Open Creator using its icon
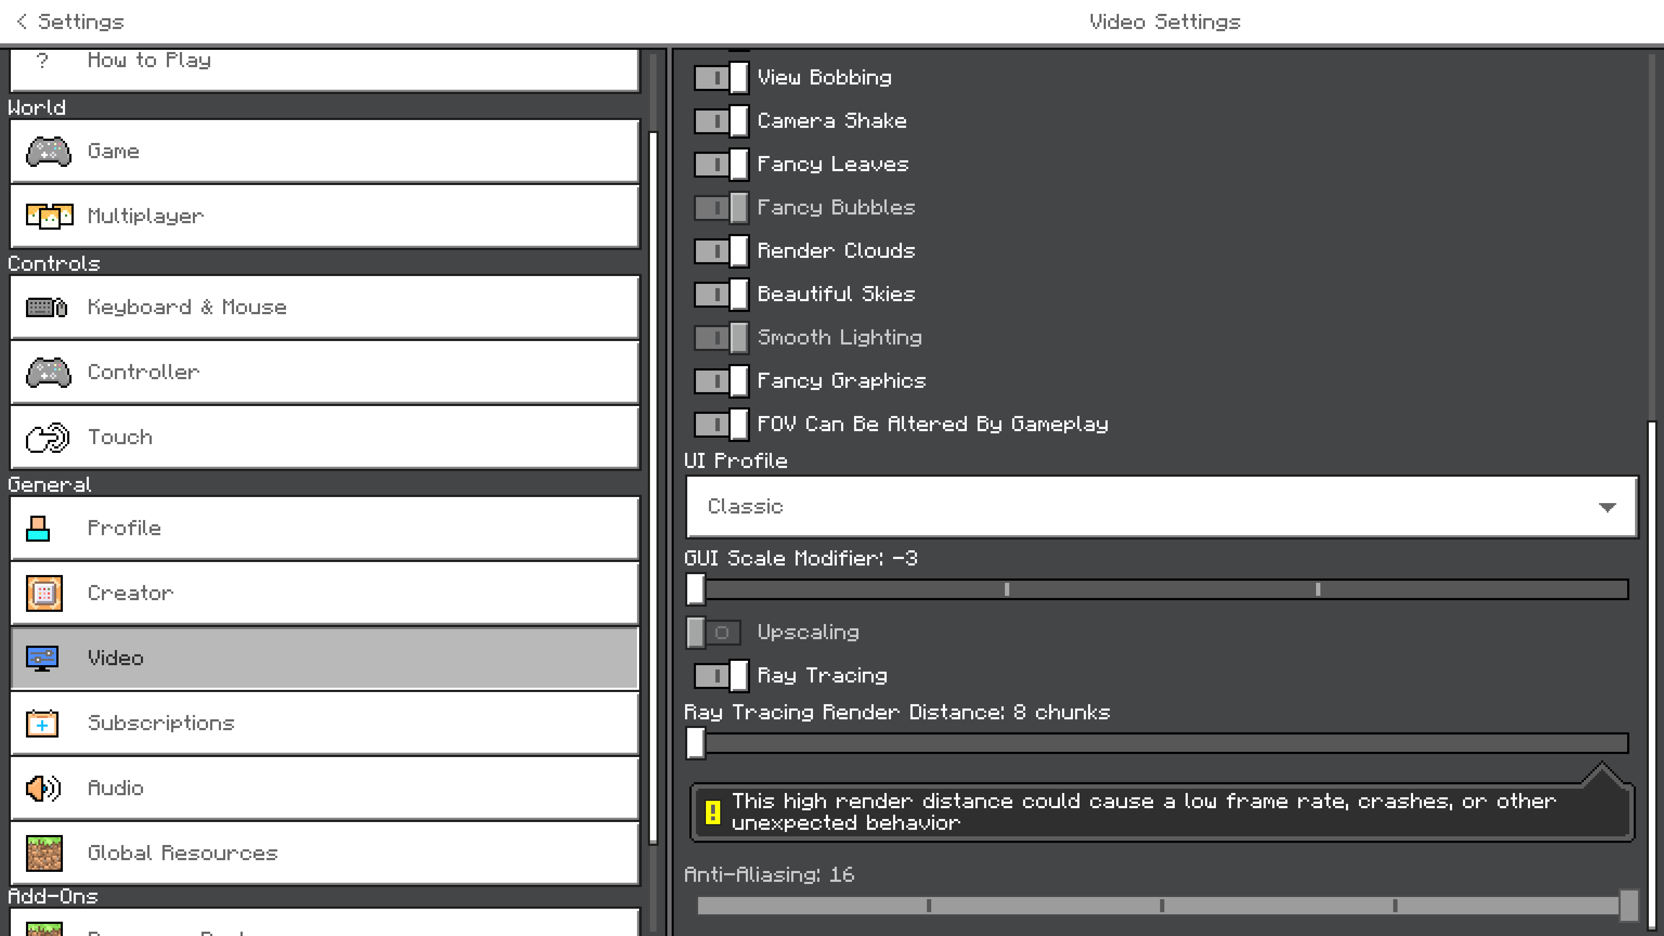1664x936 pixels. pos(44,593)
